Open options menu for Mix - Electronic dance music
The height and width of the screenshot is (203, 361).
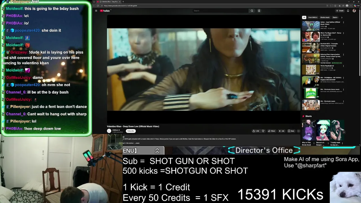pos(344,89)
